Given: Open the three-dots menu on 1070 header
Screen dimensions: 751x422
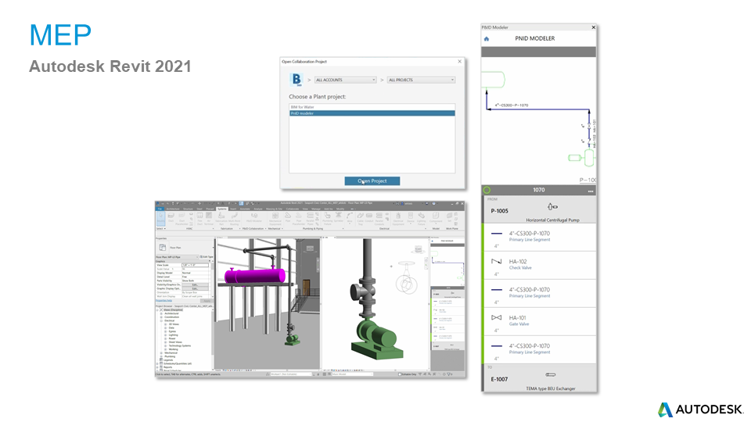Looking at the screenshot, I should click(591, 191).
